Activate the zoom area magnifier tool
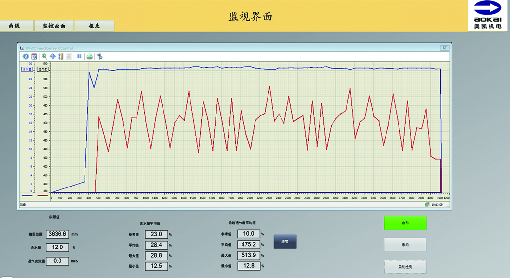 (x=44, y=56)
